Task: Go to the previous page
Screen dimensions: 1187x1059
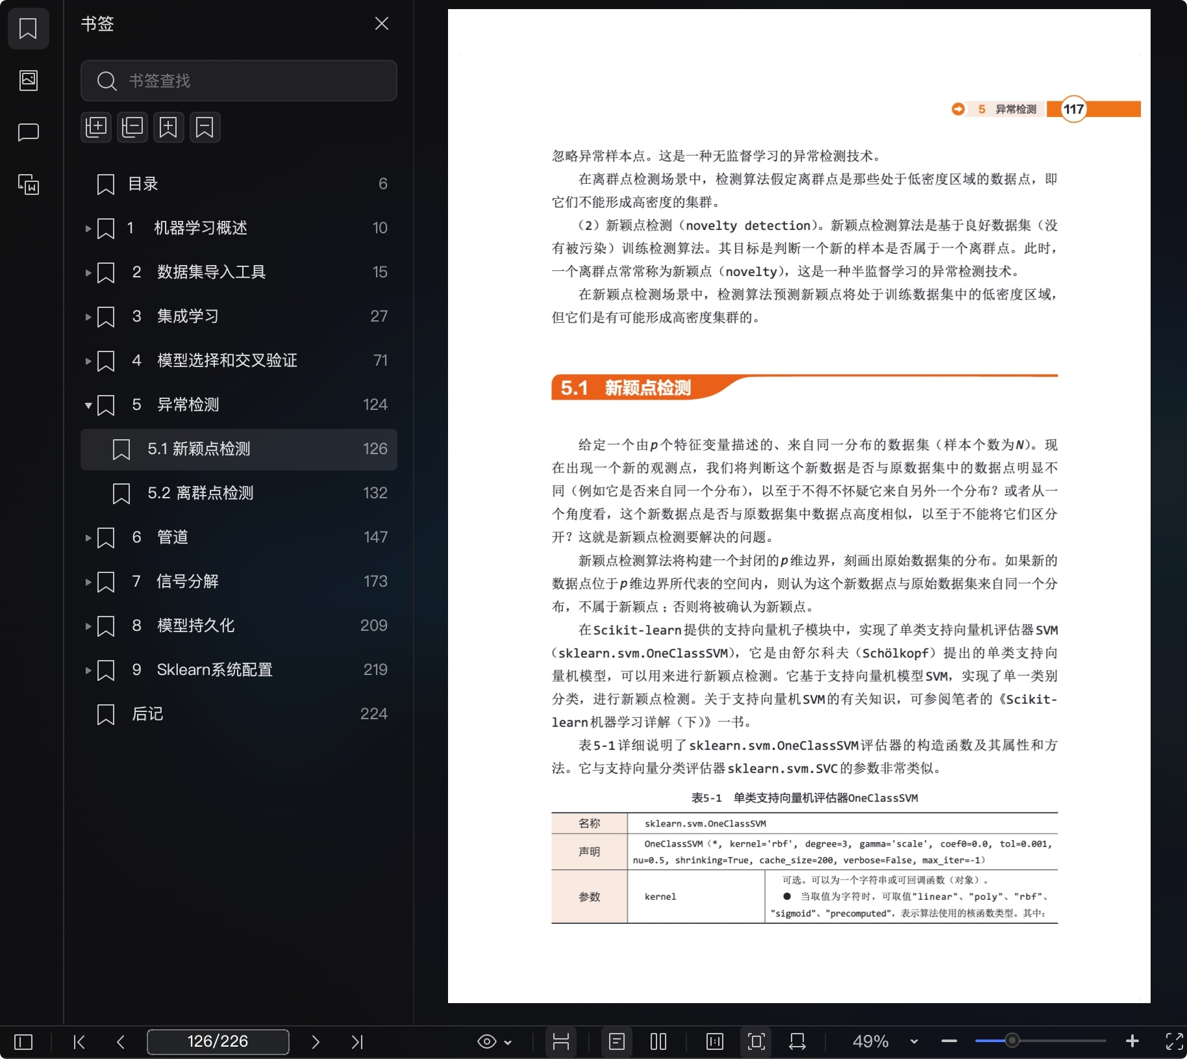Action: click(121, 1042)
